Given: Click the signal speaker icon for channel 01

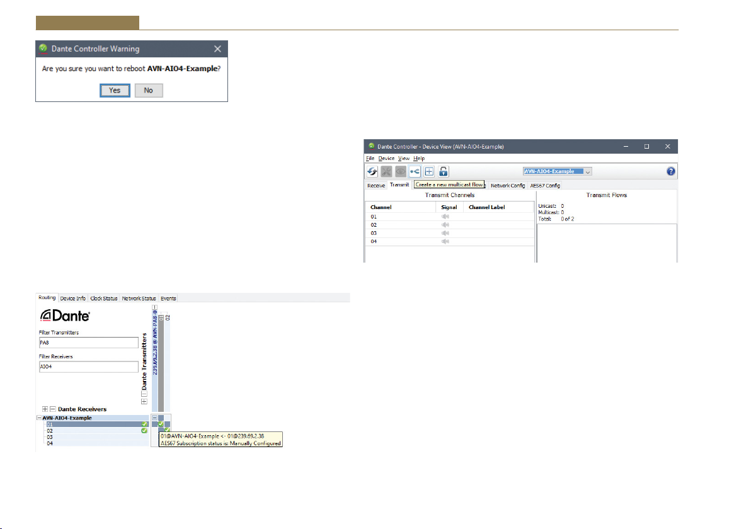Looking at the screenshot, I should (445, 217).
